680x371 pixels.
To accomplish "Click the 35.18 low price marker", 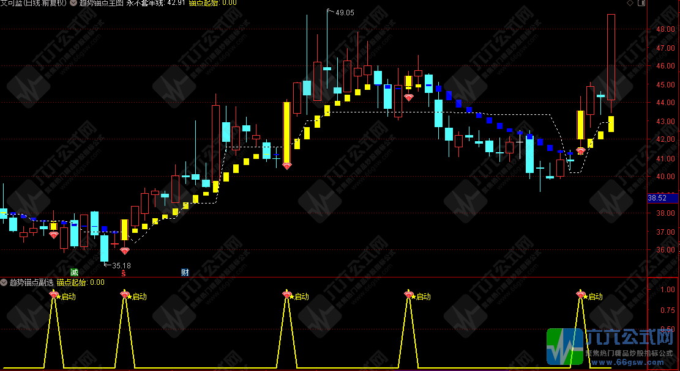I will coord(121,265).
